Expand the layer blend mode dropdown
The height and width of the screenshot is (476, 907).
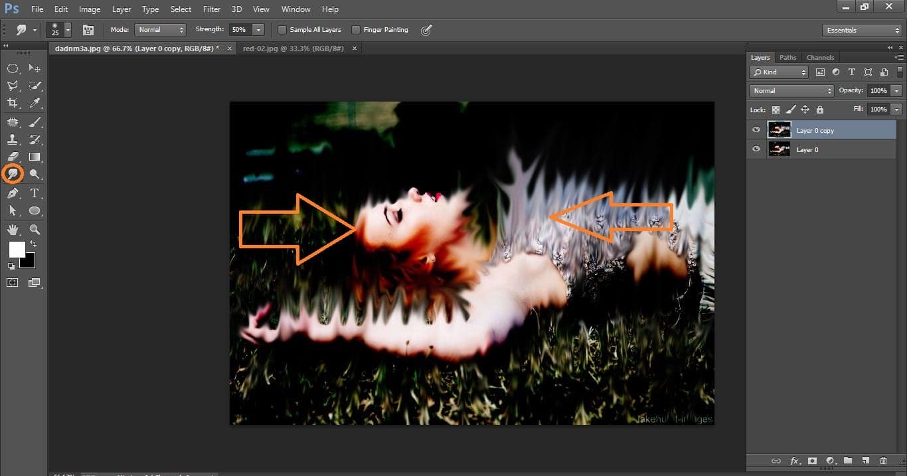791,91
